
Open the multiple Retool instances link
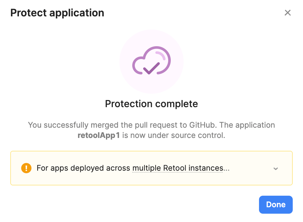[x=177, y=168]
